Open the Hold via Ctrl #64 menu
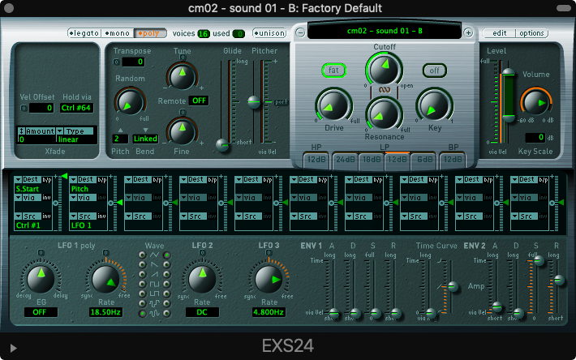The width and height of the screenshot is (576, 360). click(x=77, y=107)
